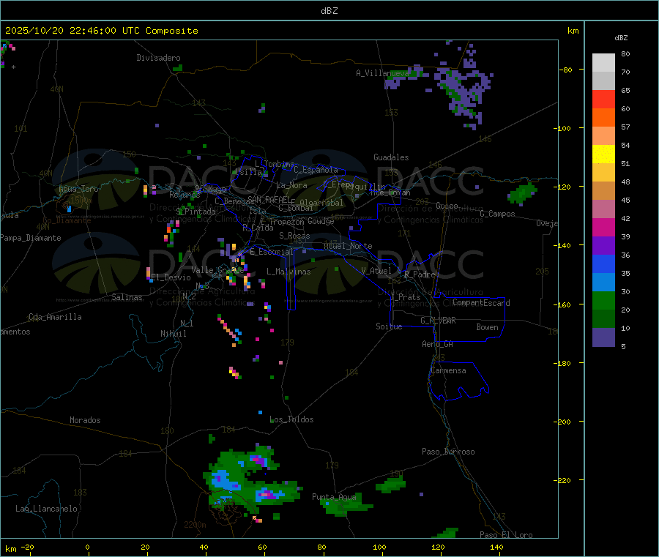Click the '80' value atop the dBZ legend
Image resolution: width=659 pixels, height=557 pixels.
coord(625,53)
